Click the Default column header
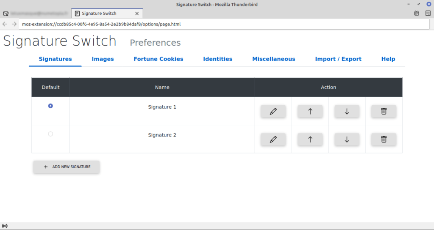The width and height of the screenshot is (434, 230). pos(51,87)
